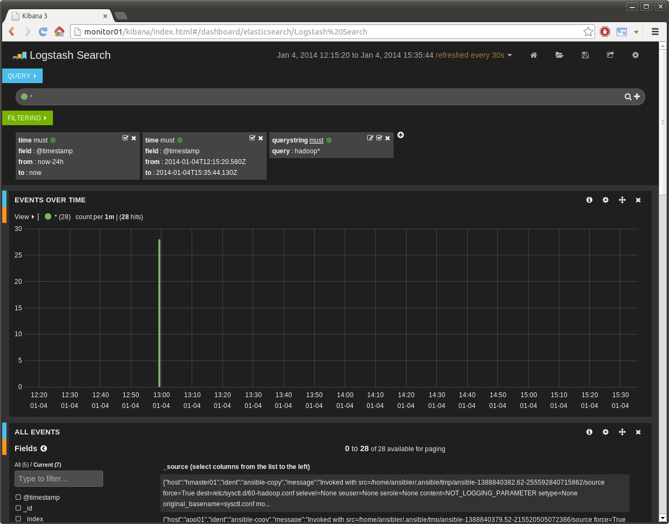Expand the View options in histogram
This screenshot has height=524, width=669.
(x=24, y=217)
